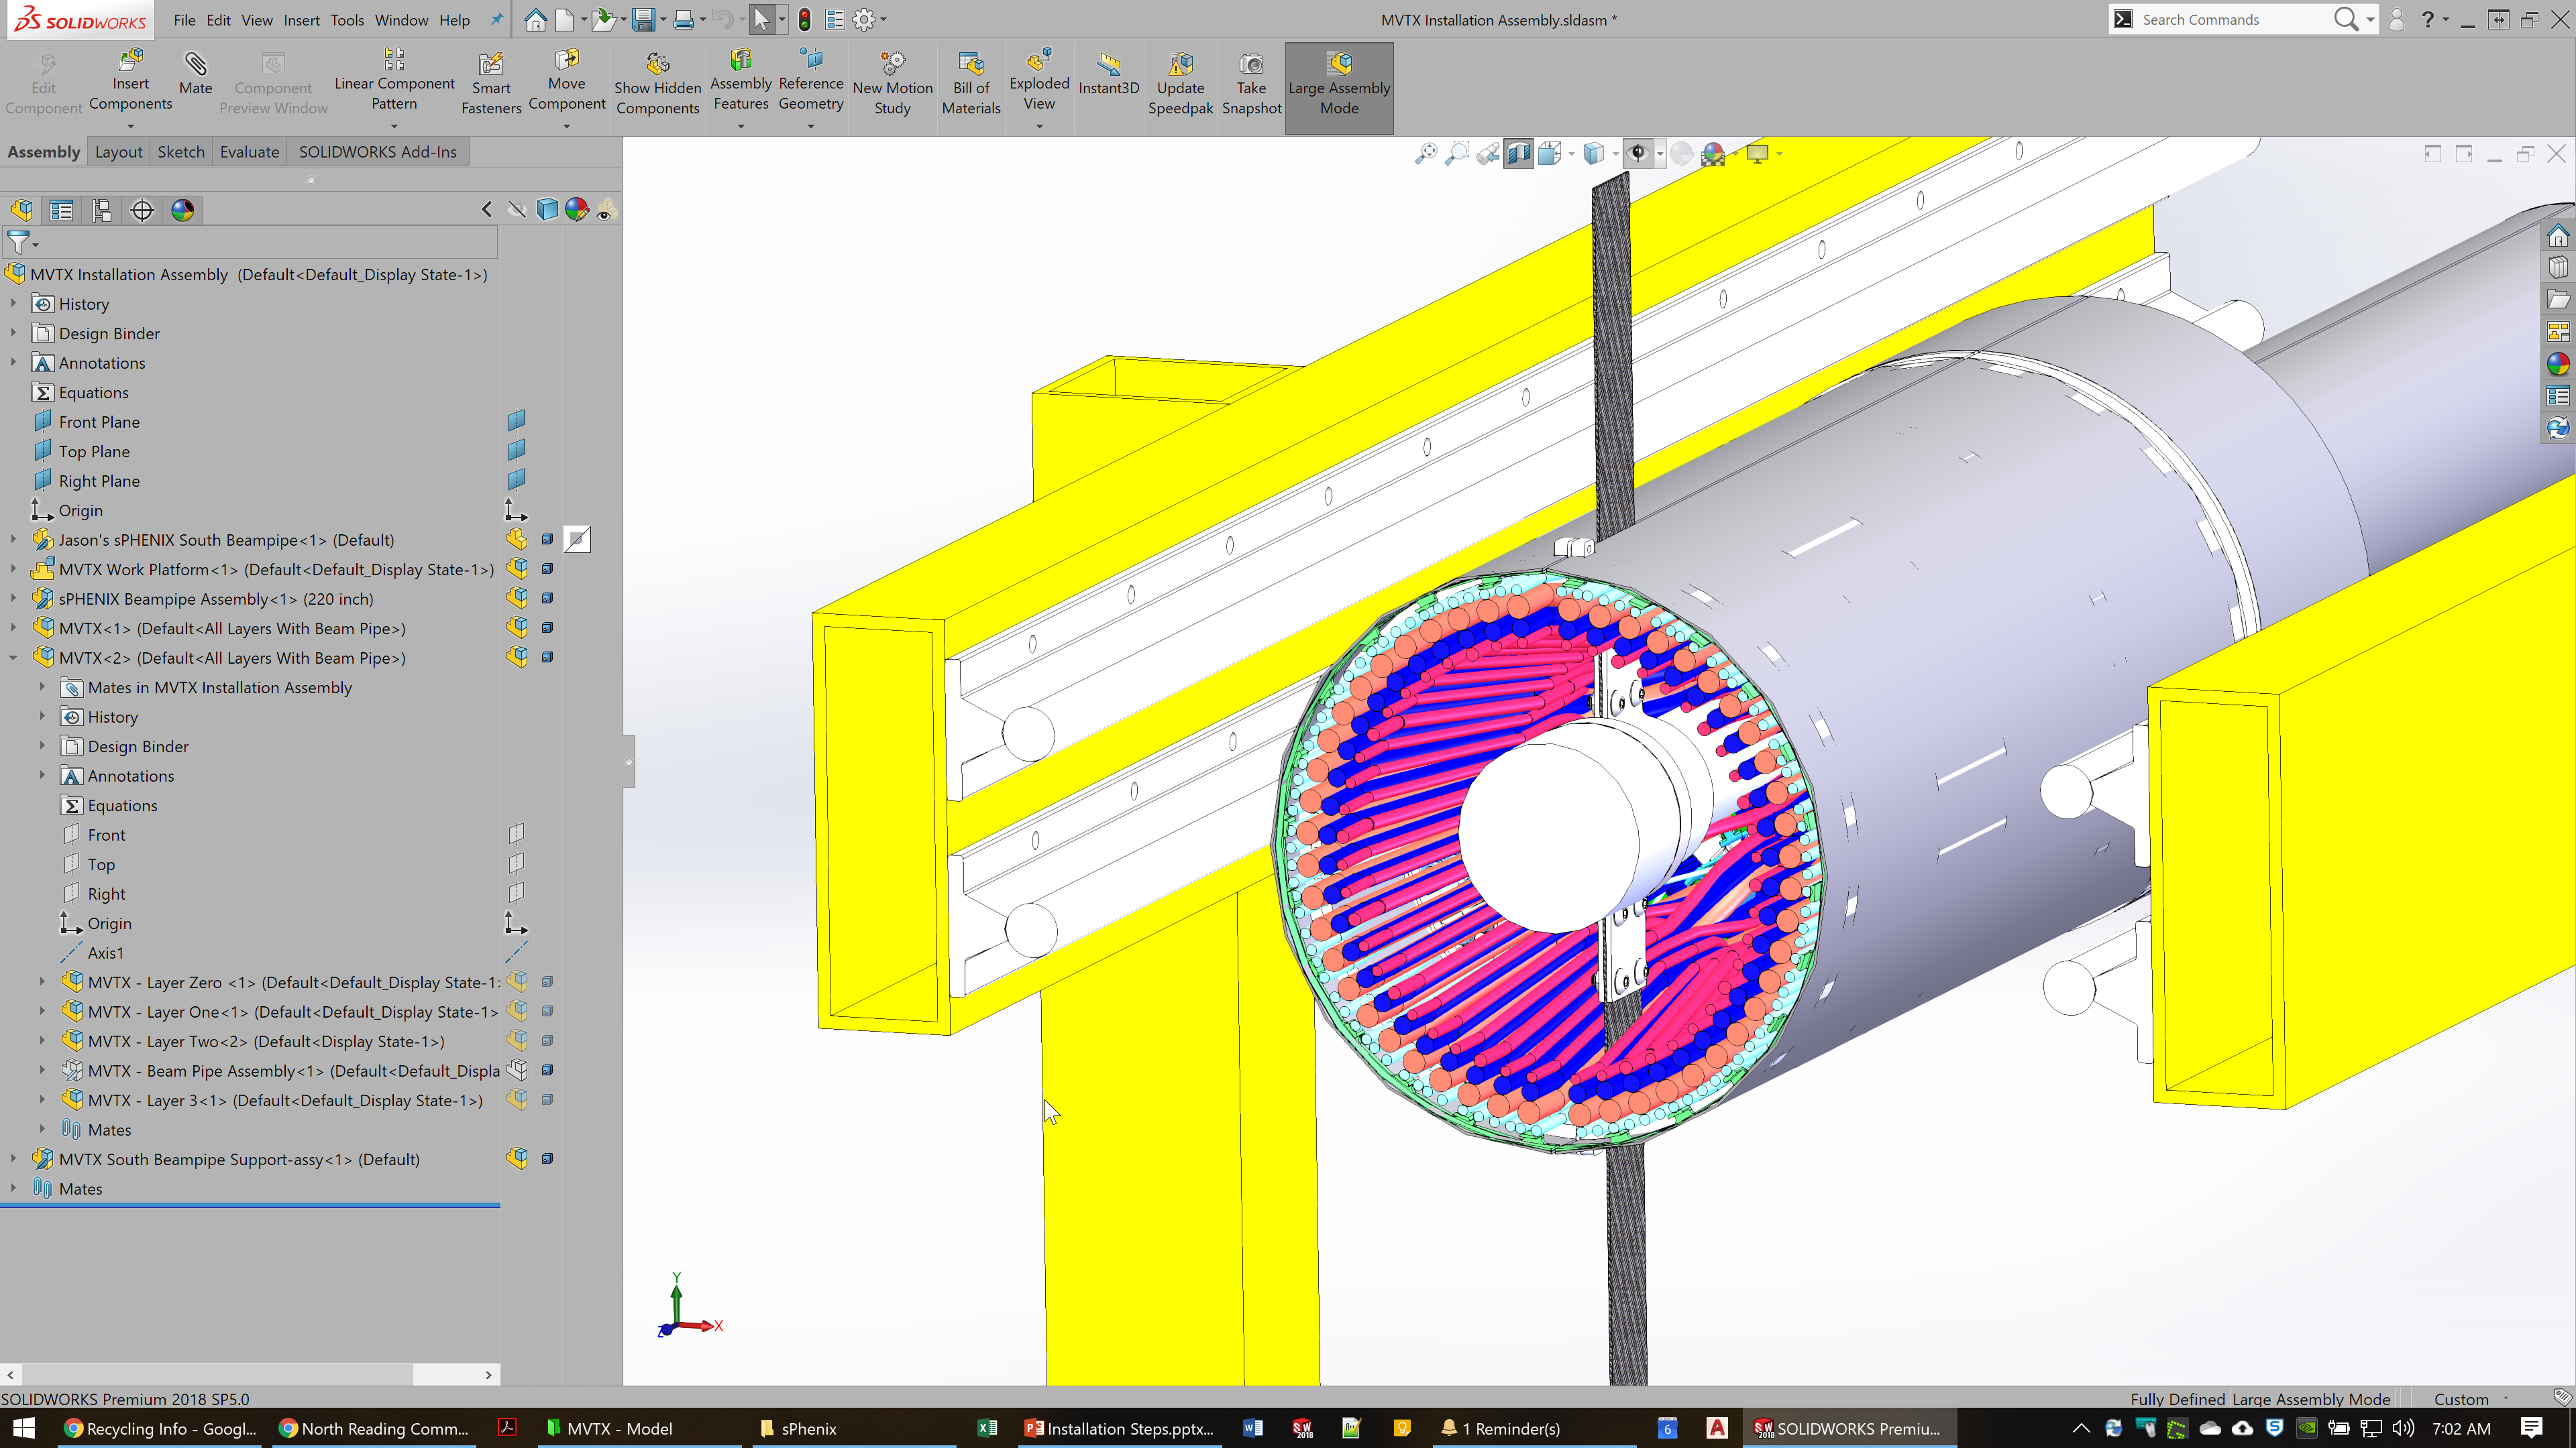2576x1448 pixels.
Task: Open the File menu
Action: coord(184,20)
